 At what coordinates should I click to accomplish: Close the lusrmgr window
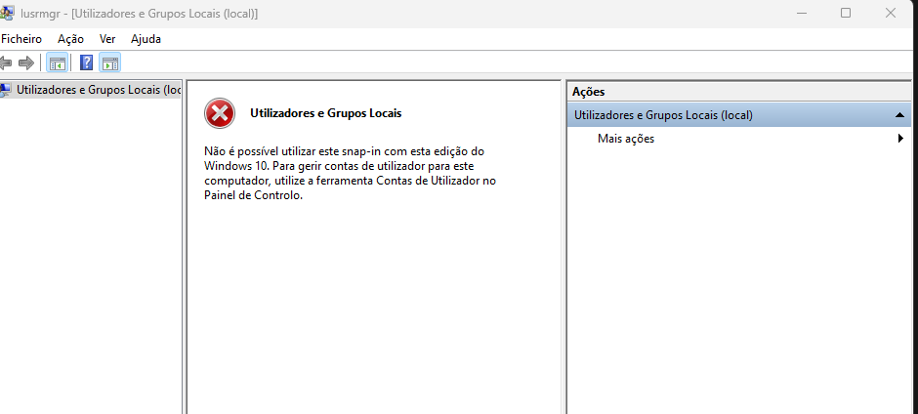tap(891, 13)
